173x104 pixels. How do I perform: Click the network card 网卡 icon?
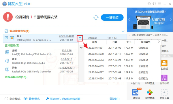(7, 69)
